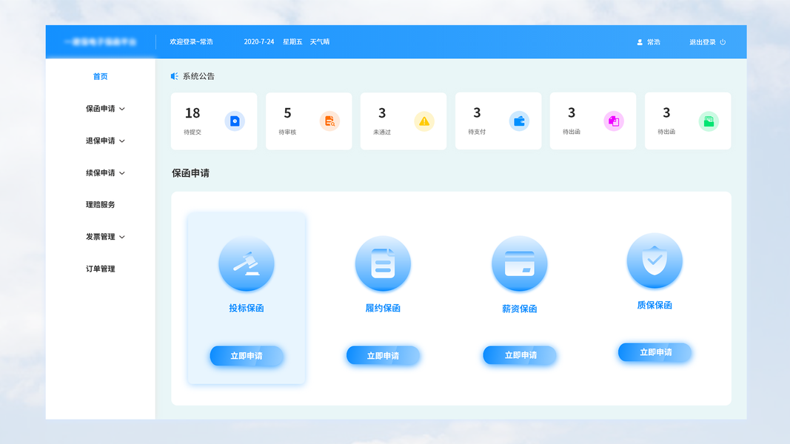Click the 履约保函 title text
This screenshot has width=790, height=444.
click(x=383, y=308)
